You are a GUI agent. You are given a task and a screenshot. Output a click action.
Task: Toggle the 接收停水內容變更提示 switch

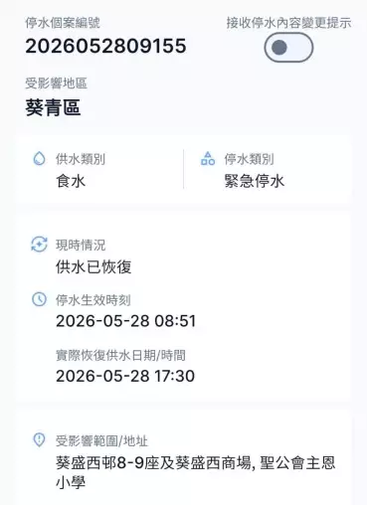point(288,48)
